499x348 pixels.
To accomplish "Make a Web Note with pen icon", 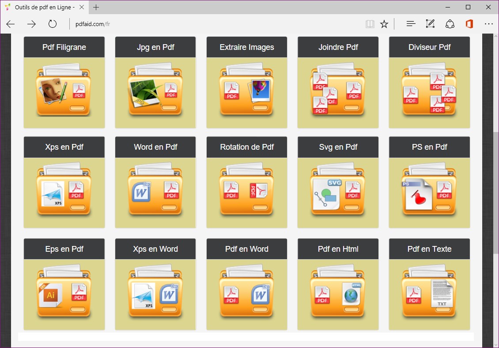I will 430,24.
